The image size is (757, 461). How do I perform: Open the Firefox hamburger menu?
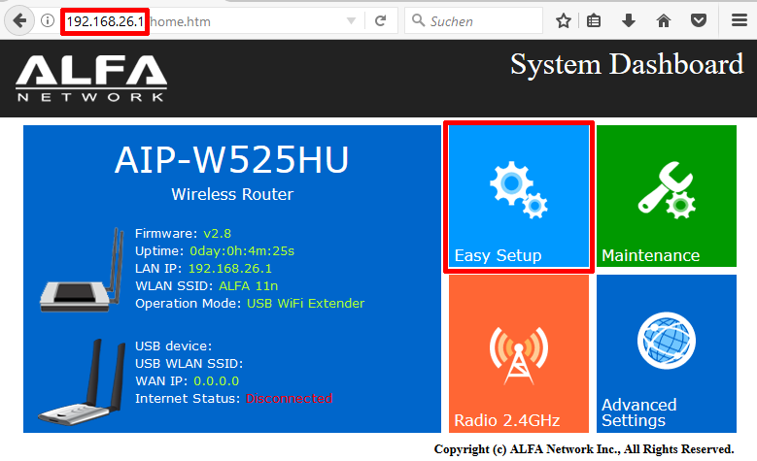click(x=740, y=20)
